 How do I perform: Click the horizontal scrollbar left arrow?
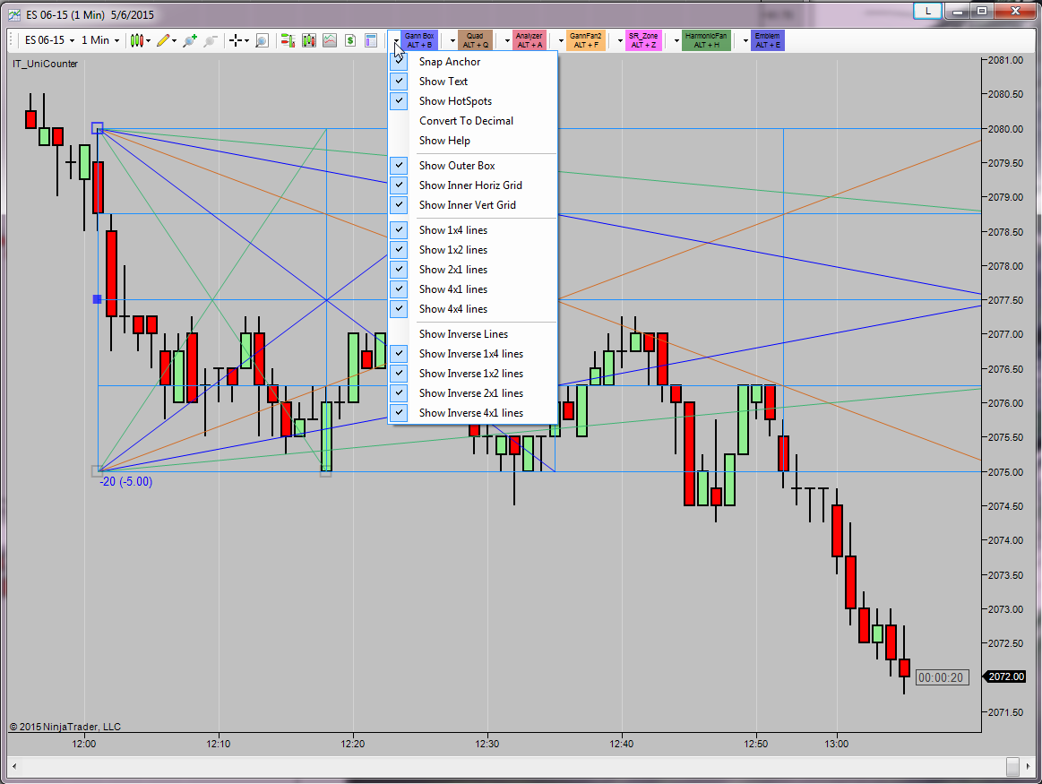coord(14,766)
